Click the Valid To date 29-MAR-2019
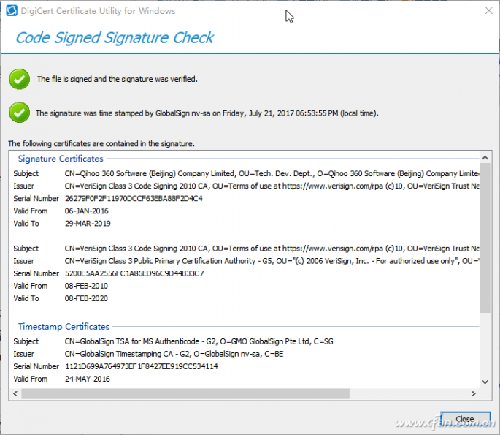500x435 pixels. [87, 224]
